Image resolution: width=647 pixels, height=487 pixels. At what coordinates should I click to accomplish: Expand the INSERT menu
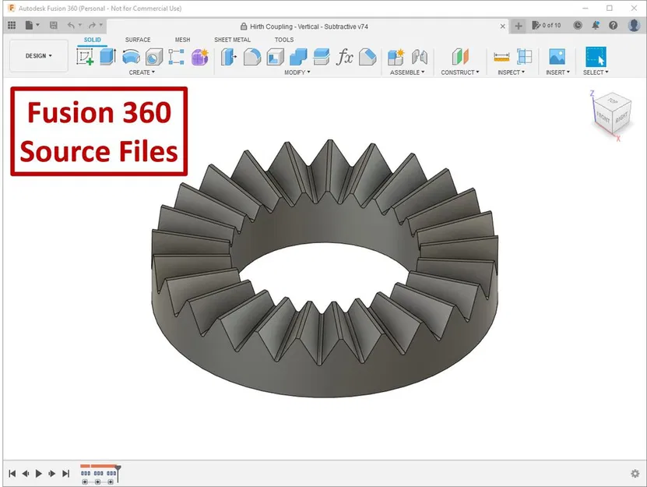pos(558,72)
